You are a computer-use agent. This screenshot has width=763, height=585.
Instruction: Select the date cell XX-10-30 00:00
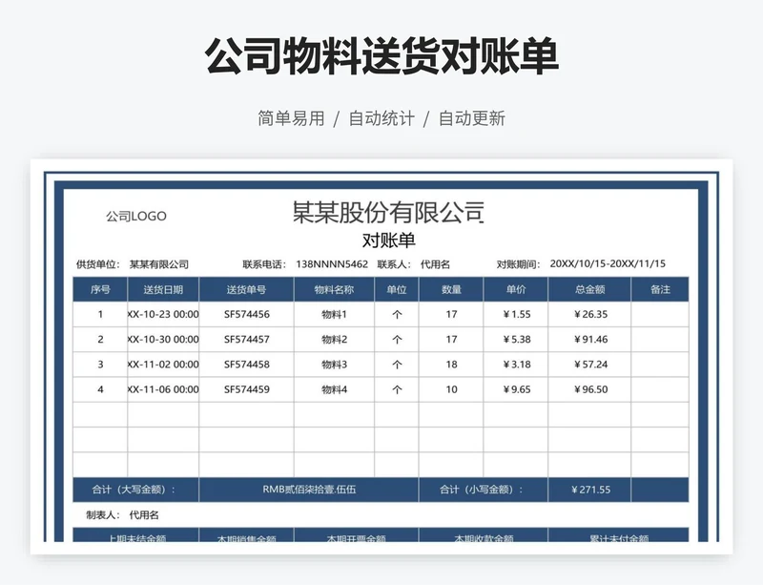163,340
